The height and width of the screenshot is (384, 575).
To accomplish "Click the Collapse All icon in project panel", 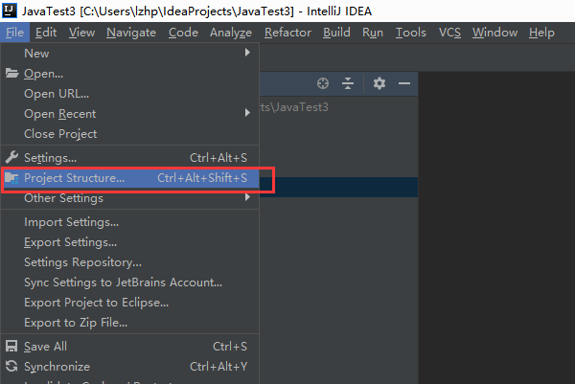I will click(348, 83).
